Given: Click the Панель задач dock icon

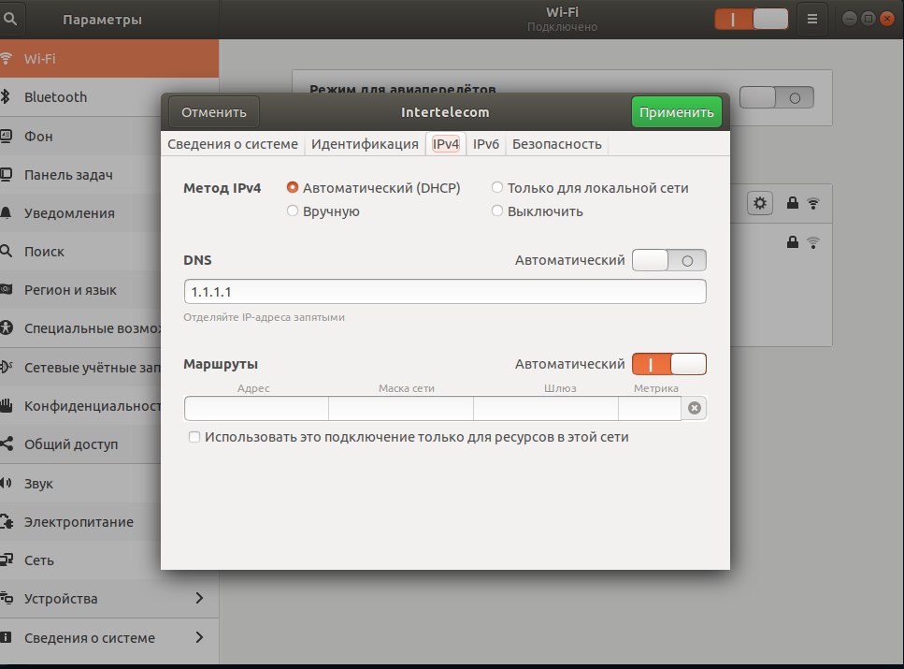Looking at the screenshot, I should (x=6, y=174).
